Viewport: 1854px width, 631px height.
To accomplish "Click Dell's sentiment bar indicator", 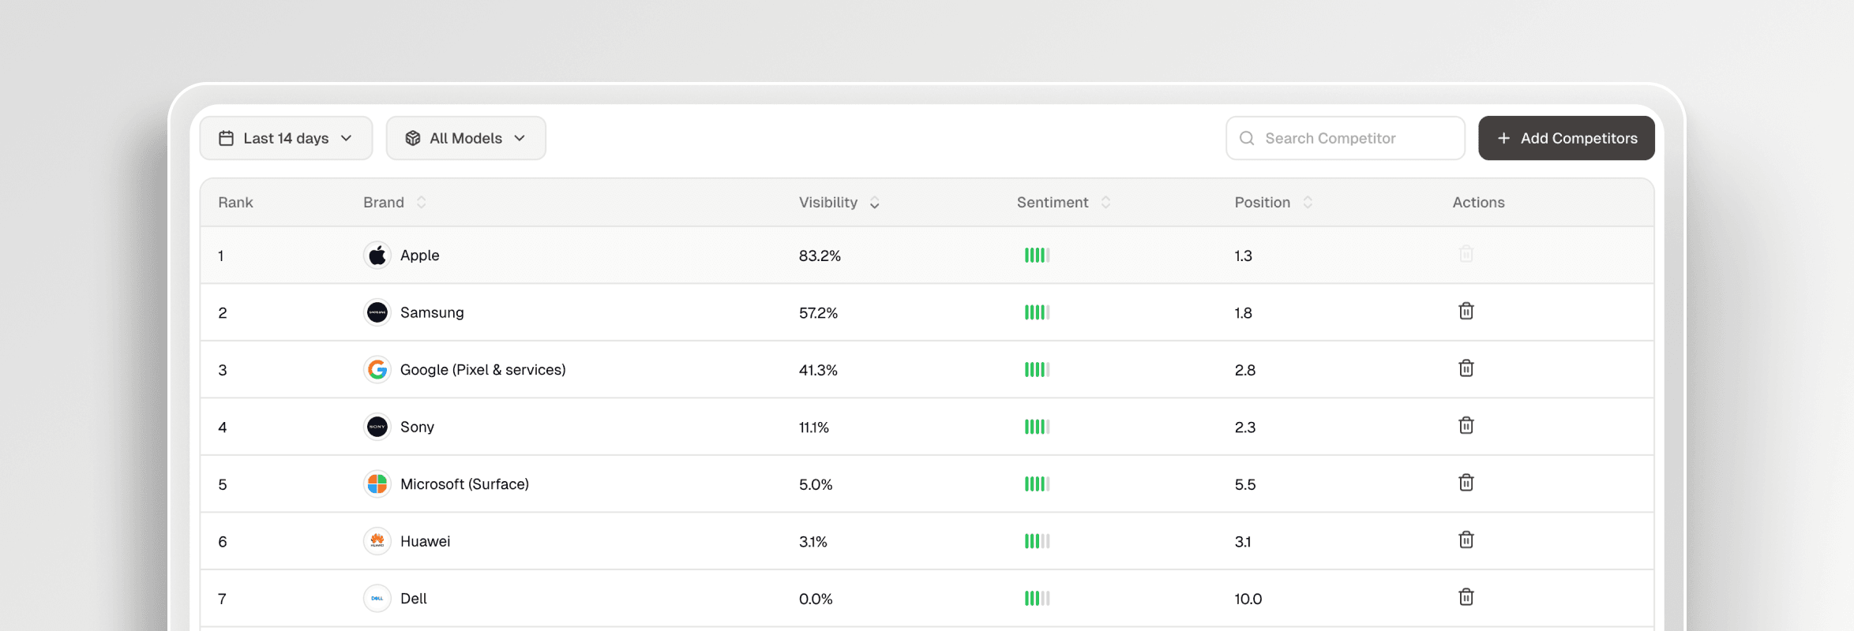I will (x=1037, y=598).
